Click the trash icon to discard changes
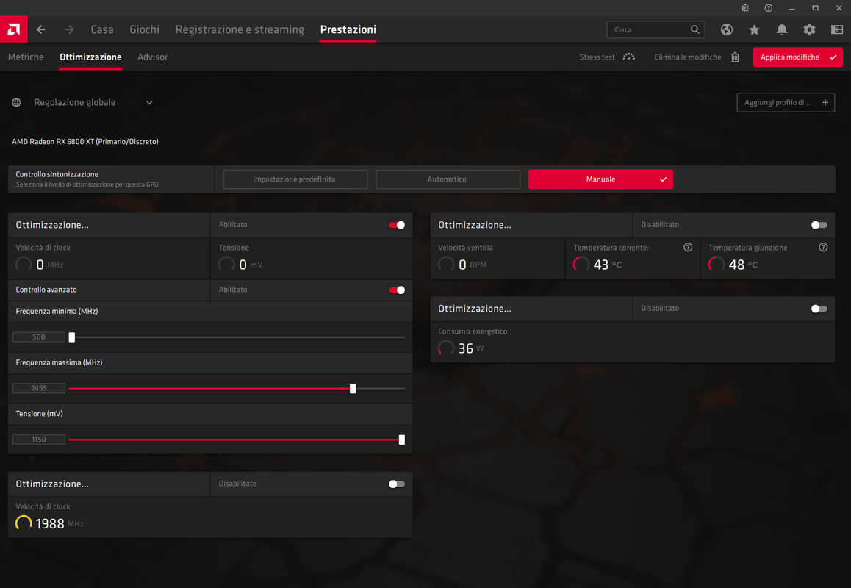 coord(735,57)
